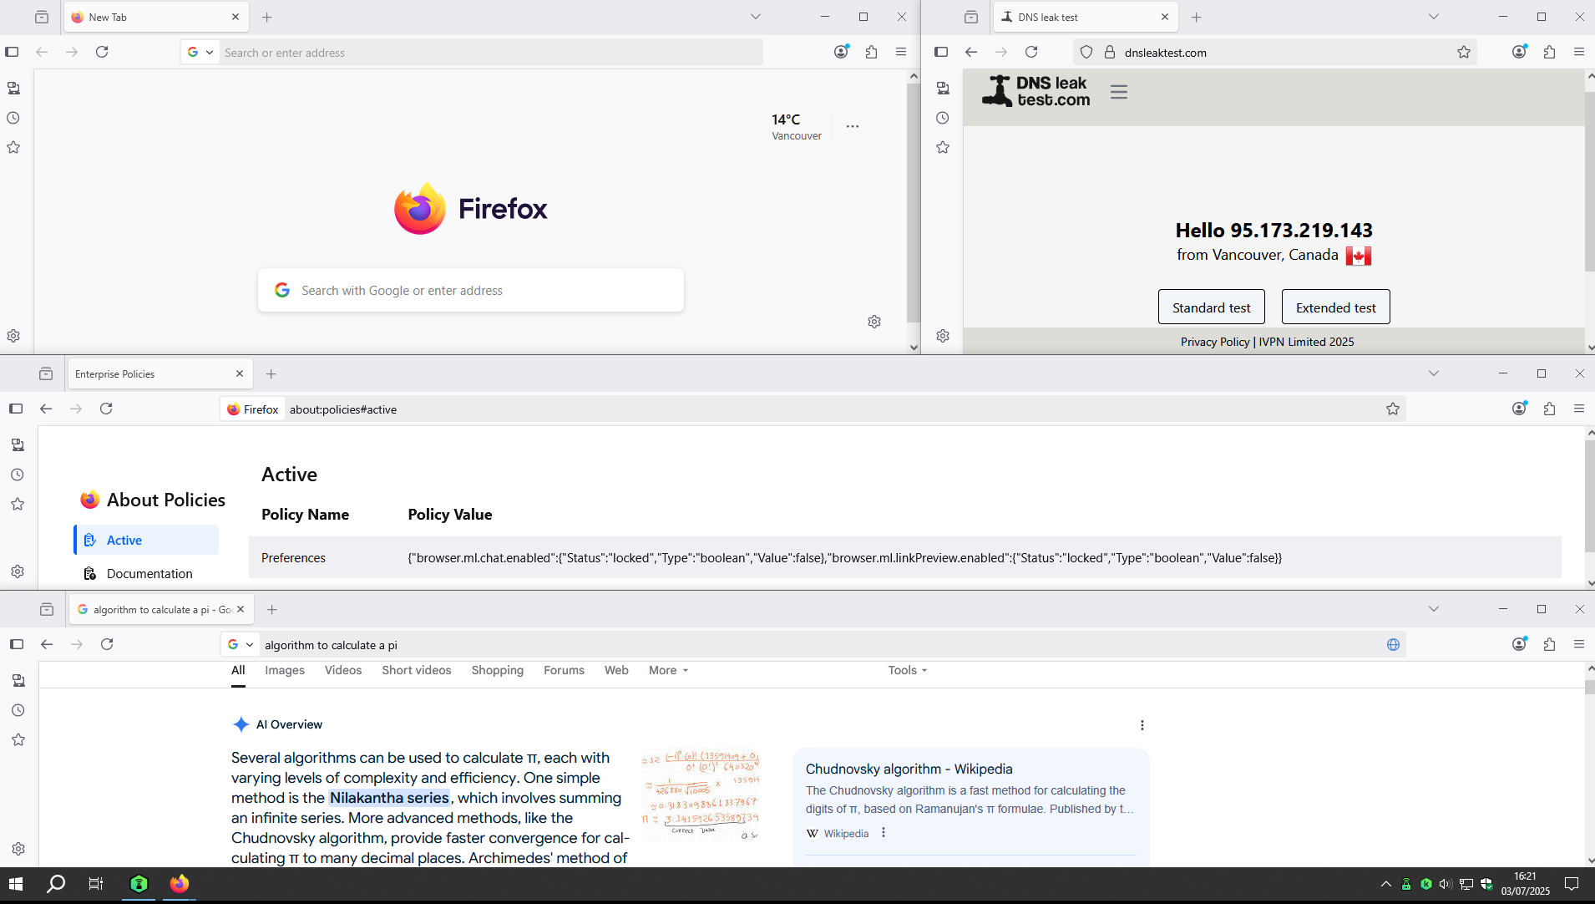The width and height of the screenshot is (1595, 904).
Task: Reload about:policies page
Action: point(106,409)
